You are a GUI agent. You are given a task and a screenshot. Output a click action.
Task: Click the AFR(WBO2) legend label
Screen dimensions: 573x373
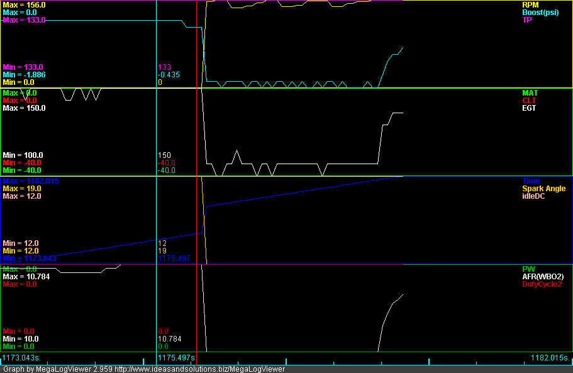[x=542, y=276]
